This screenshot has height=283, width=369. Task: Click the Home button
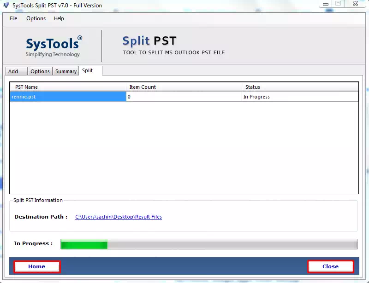pyautogui.click(x=37, y=266)
